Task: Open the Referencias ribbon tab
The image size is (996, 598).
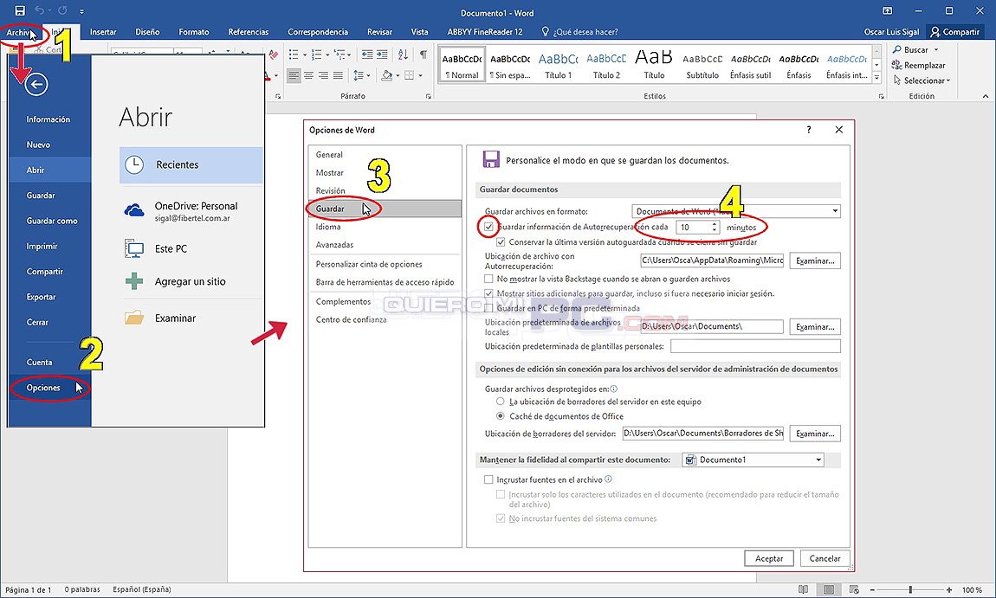Action: (249, 32)
